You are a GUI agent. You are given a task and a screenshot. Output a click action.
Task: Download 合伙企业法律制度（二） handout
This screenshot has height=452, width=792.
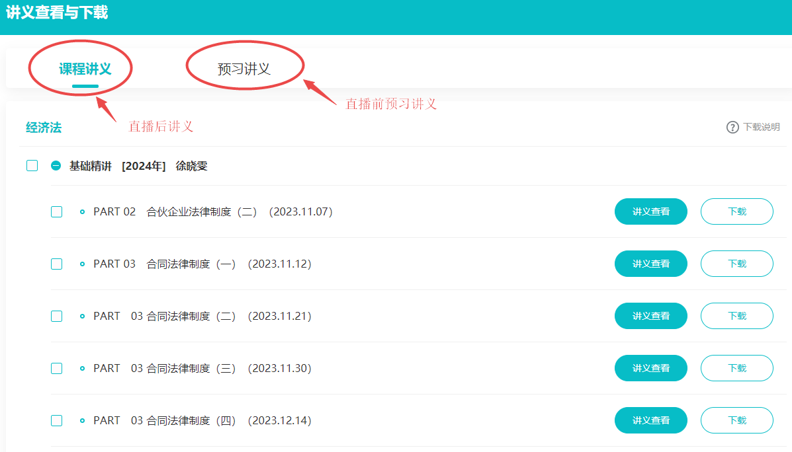736,212
